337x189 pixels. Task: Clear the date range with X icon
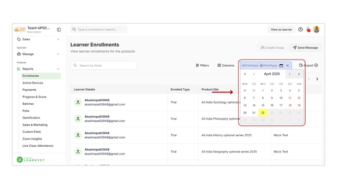pos(288,65)
